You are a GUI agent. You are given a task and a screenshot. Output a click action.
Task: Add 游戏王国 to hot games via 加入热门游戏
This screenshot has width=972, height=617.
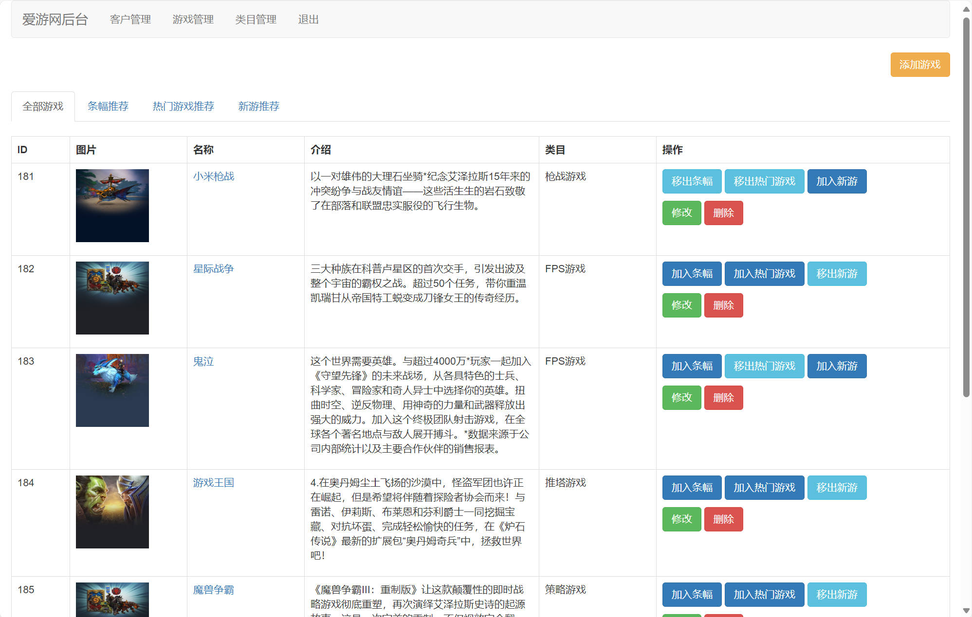[x=764, y=488]
